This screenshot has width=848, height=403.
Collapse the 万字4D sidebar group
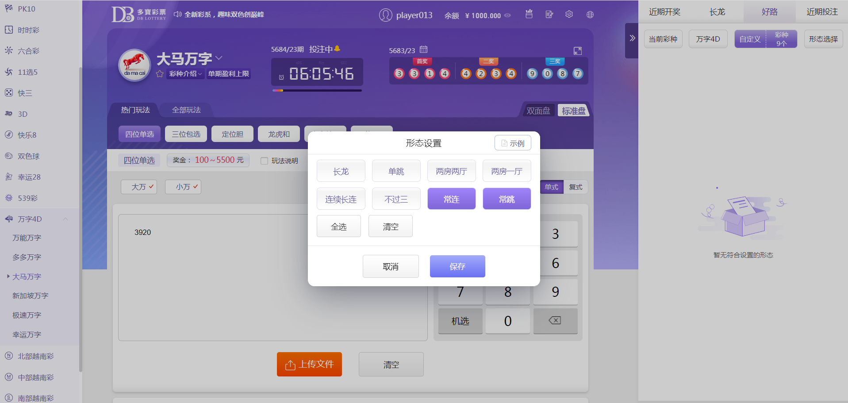[65, 219]
